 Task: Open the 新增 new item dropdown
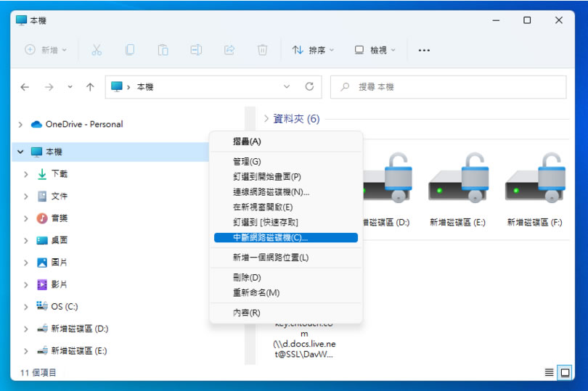coord(46,50)
